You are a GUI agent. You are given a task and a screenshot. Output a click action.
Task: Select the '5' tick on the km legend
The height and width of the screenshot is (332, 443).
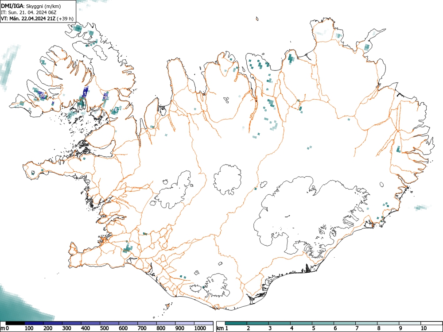pyautogui.click(x=314, y=328)
